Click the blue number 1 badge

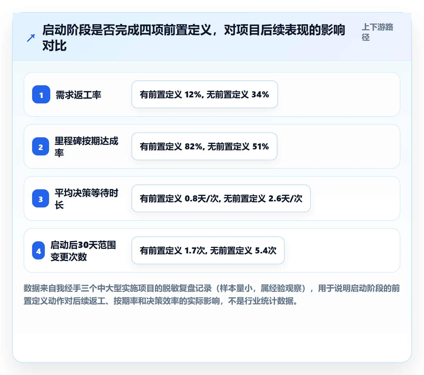tap(41, 94)
